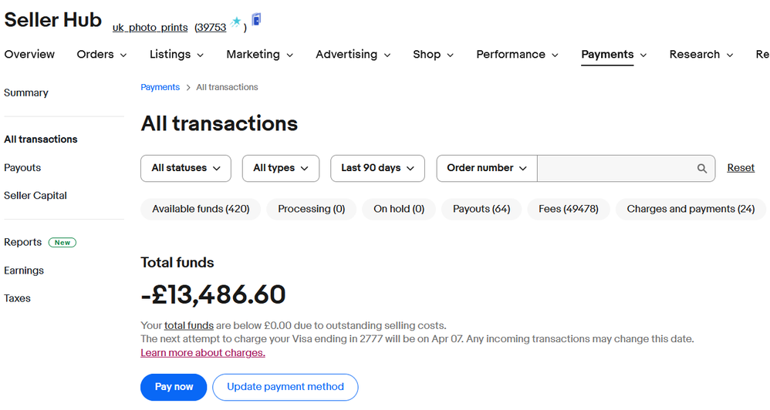Show Charges and payments (24) transactions
This screenshot has width=770, height=410.
pyautogui.click(x=691, y=209)
